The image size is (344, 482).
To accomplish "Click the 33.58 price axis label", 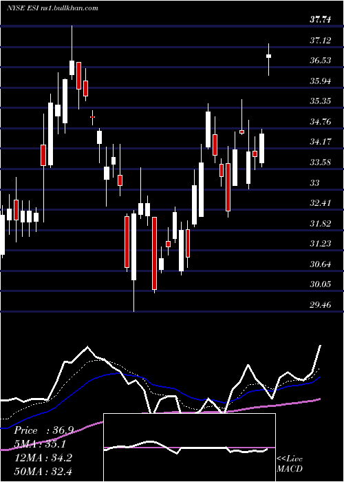I will pyautogui.click(x=321, y=163).
